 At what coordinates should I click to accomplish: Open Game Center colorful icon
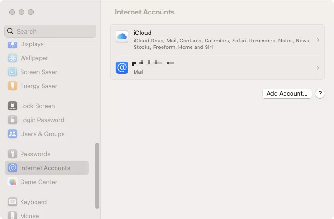point(13,182)
